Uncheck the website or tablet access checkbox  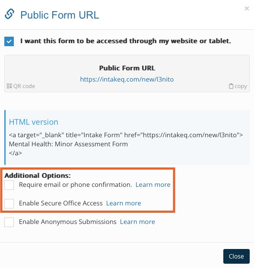9,41
